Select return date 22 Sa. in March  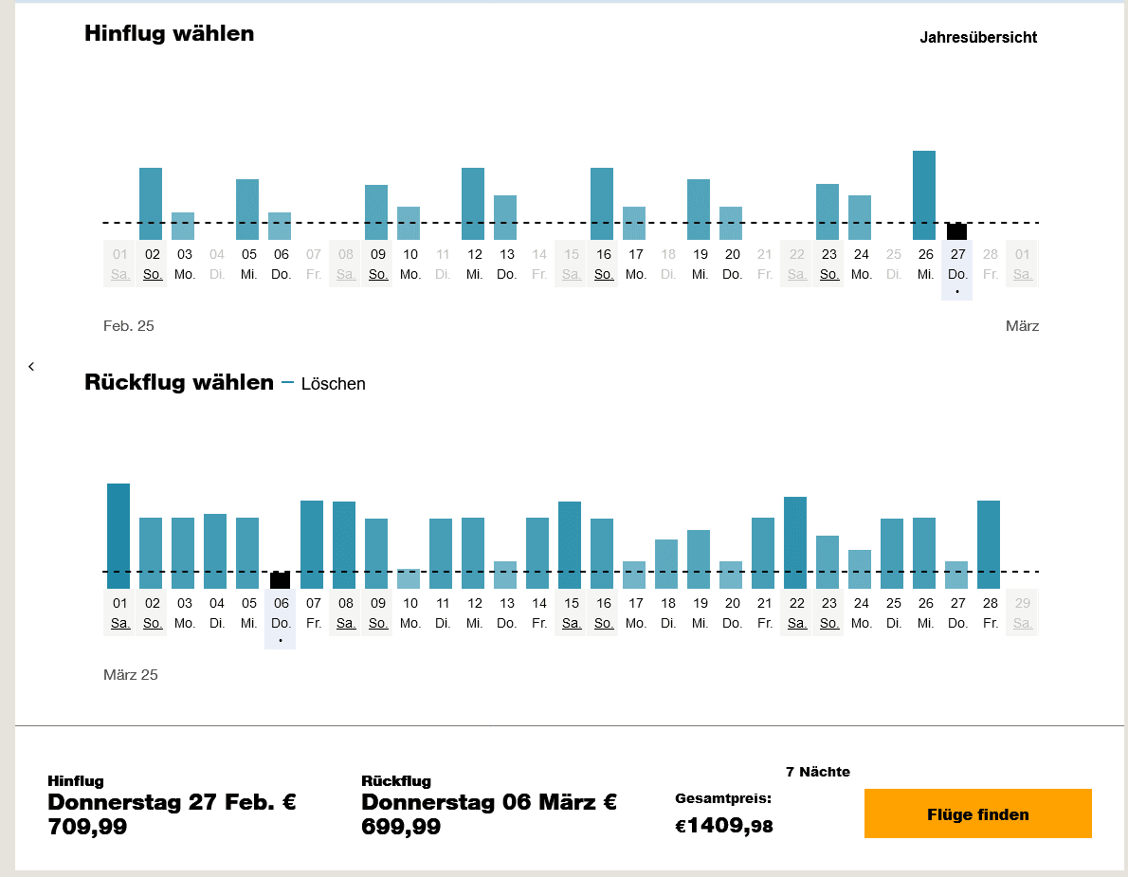[x=796, y=612]
